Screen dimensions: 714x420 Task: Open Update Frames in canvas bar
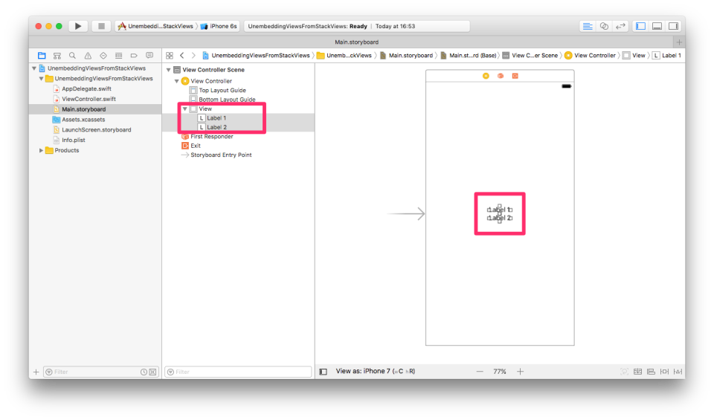tap(624, 372)
